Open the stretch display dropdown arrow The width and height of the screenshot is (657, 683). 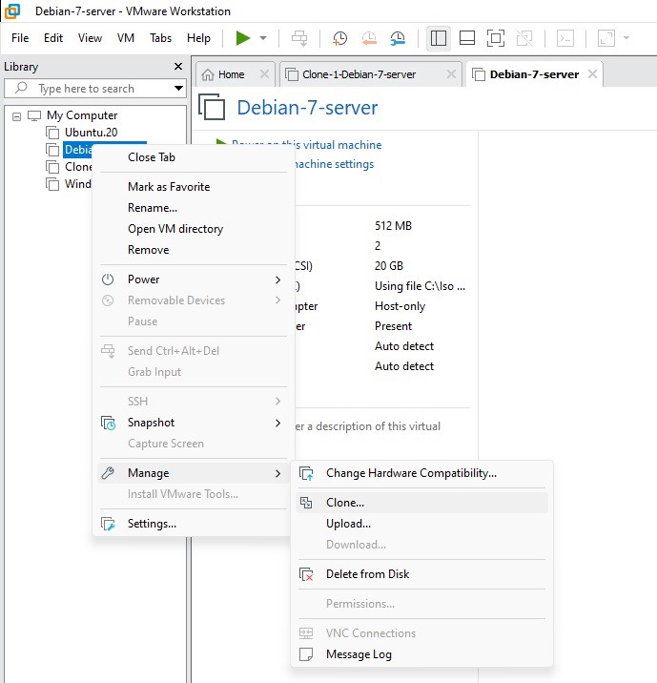tap(626, 38)
